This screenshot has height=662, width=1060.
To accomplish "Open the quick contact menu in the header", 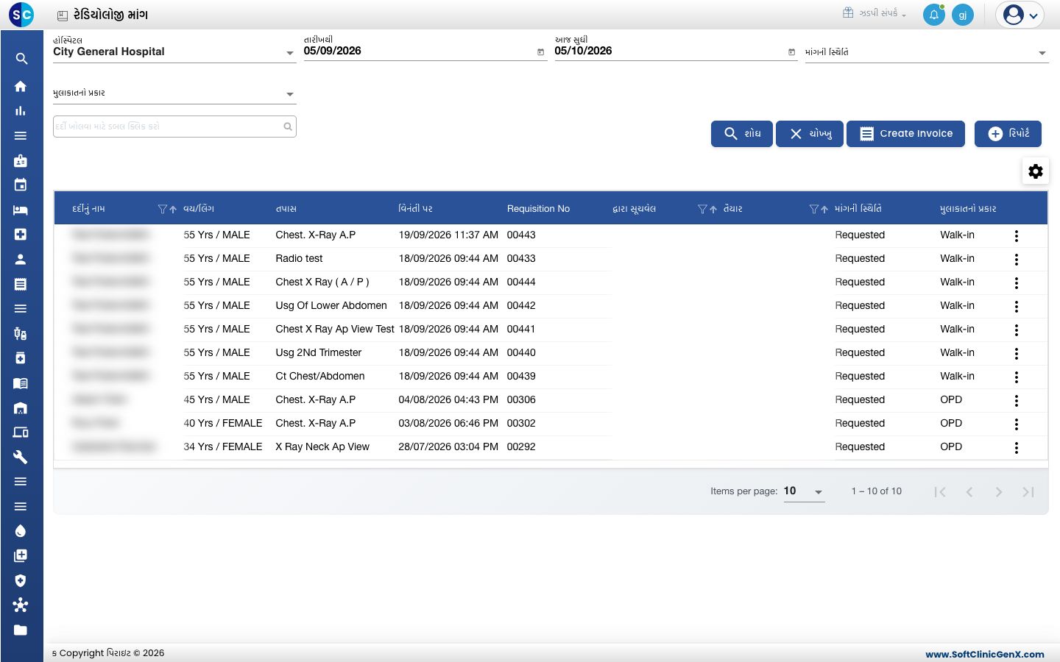I will pos(875,13).
